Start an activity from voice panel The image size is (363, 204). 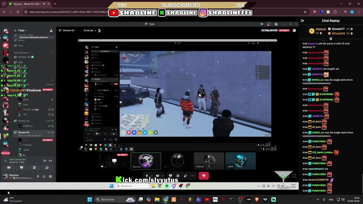(34, 167)
